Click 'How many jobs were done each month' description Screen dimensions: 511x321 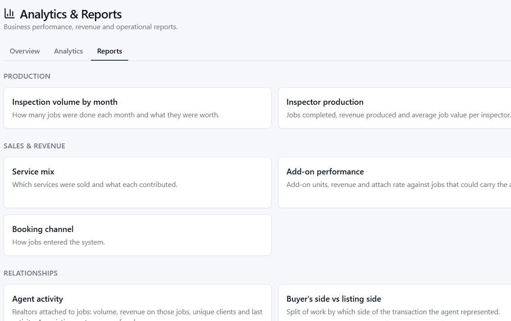116,115
